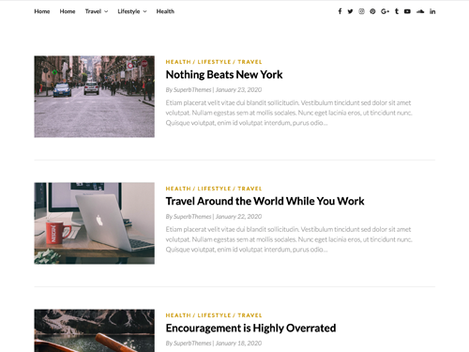This screenshot has width=469, height=352.
Task: Click the 'January 22, 2020' byline text
Action: coord(238,217)
